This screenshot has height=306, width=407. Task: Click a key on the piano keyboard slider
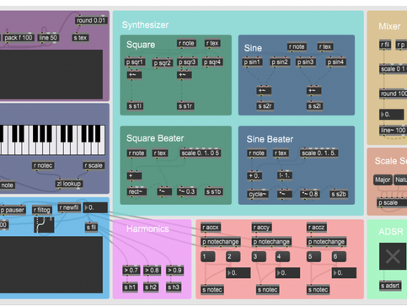click(x=52, y=140)
